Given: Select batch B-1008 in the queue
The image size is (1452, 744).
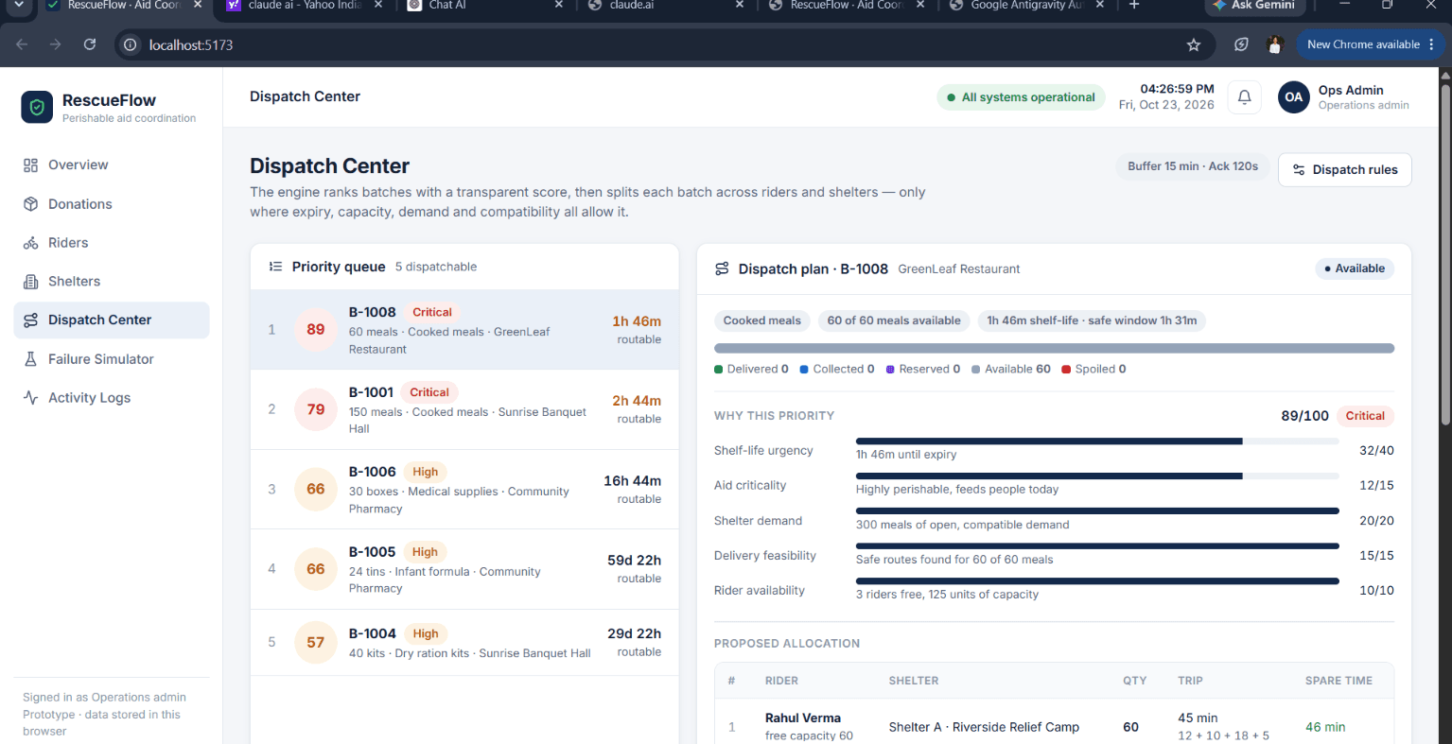Looking at the screenshot, I should tap(464, 330).
